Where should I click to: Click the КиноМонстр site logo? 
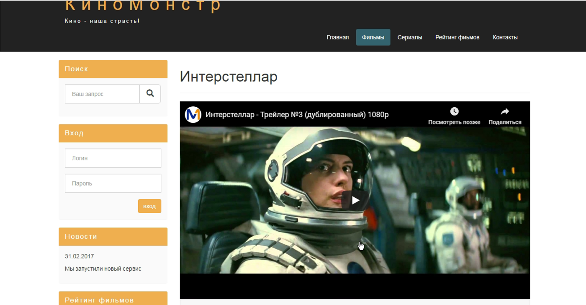click(x=143, y=6)
